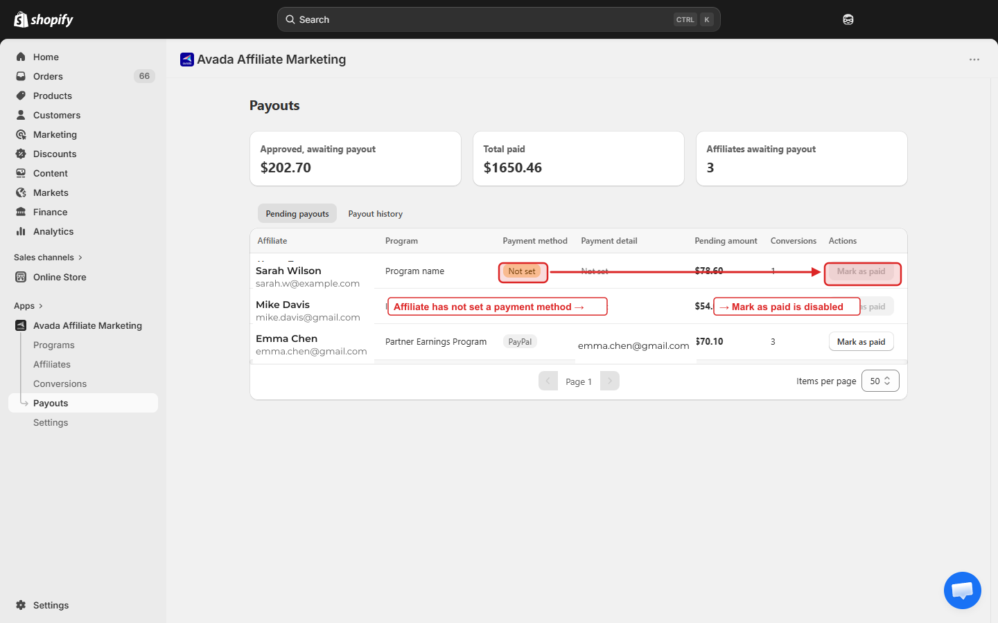Mark Emma Chen's payout as paid

click(861, 341)
